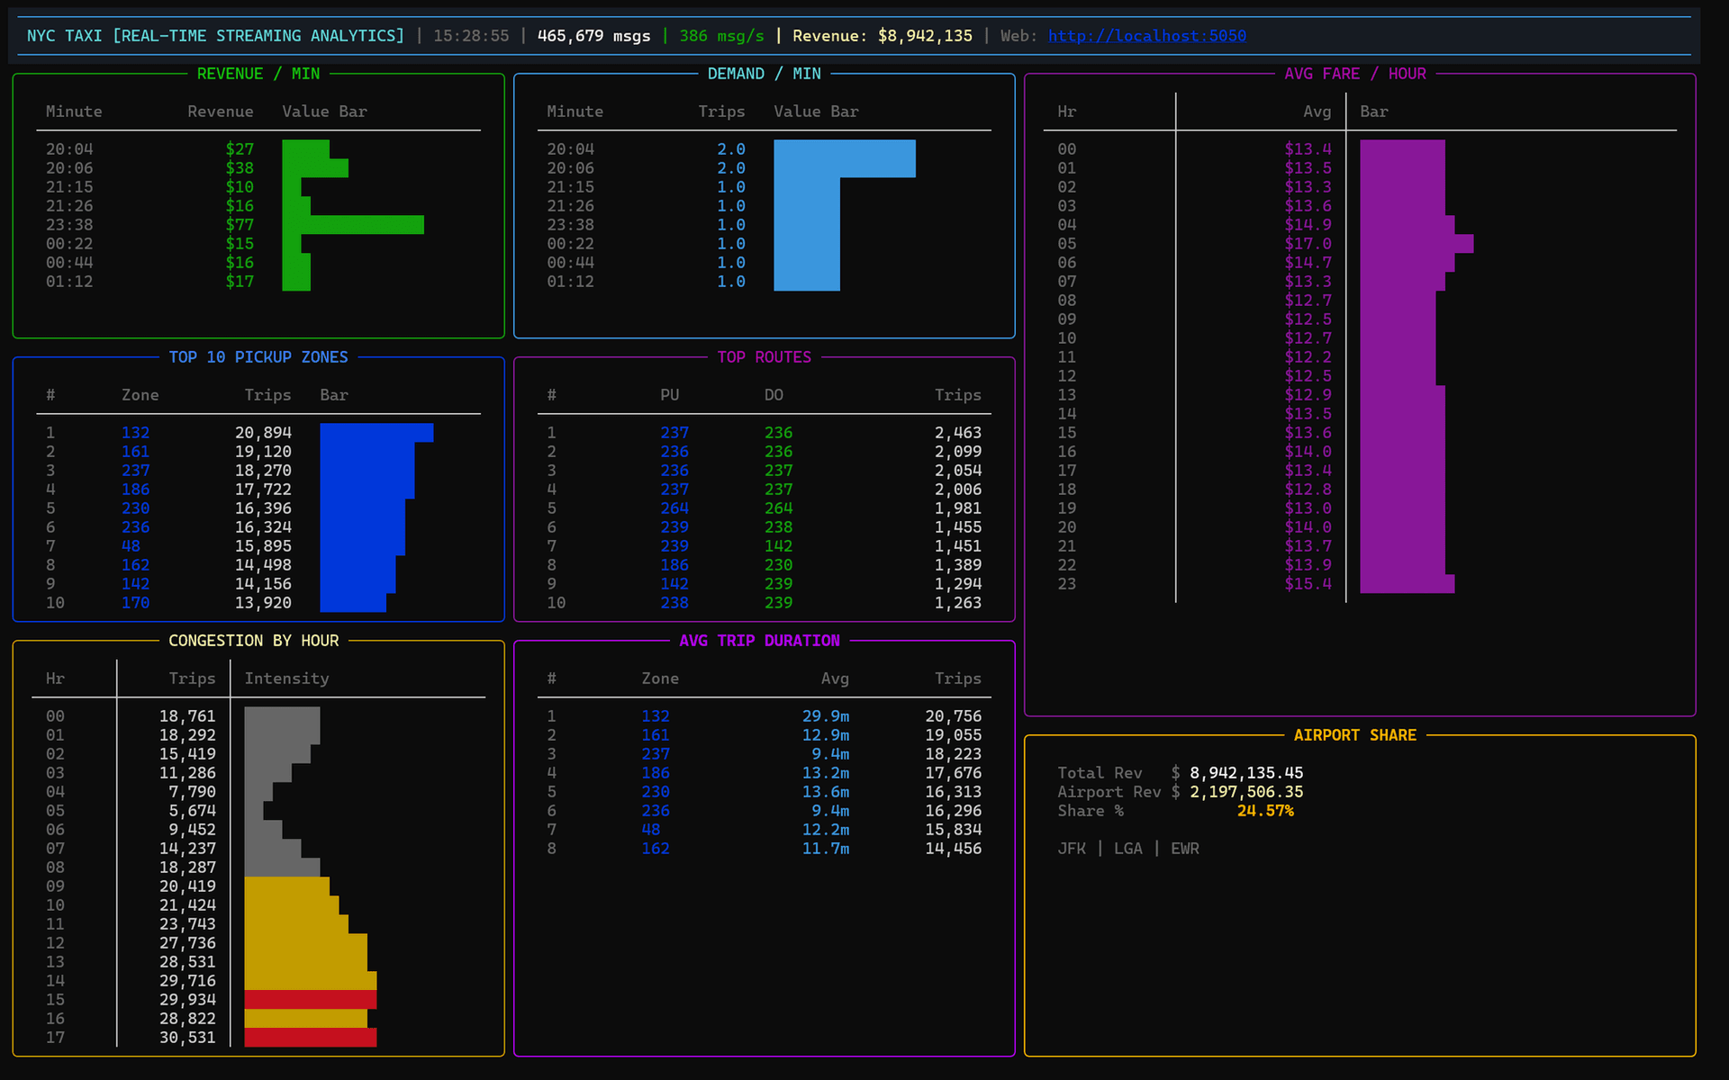
Task: Select route trips value 1,263
Action: click(x=958, y=603)
